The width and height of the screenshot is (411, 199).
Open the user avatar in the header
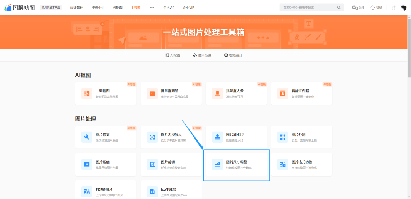click(404, 8)
